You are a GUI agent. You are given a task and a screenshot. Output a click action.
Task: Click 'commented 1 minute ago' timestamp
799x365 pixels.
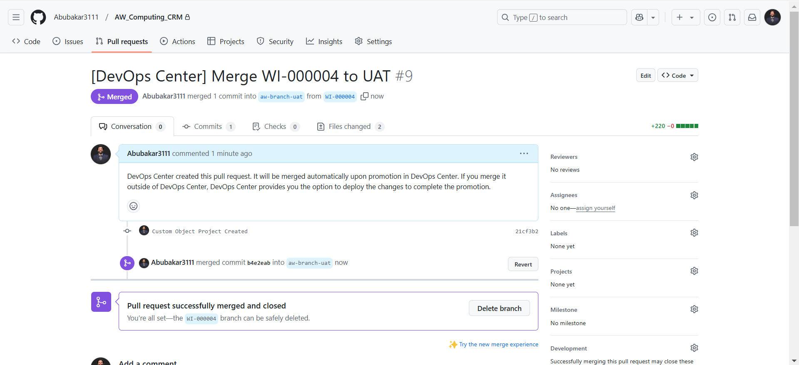pos(212,153)
